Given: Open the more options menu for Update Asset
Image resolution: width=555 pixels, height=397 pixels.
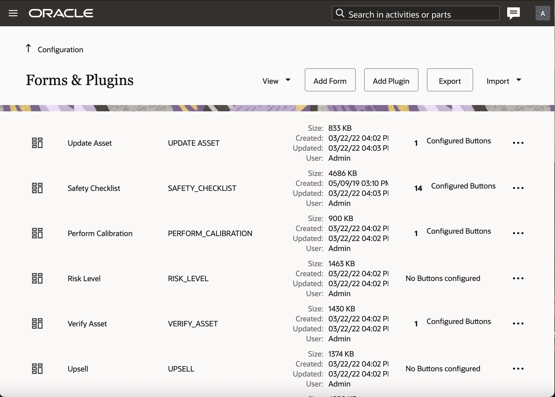Looking at the screenshot, I should (x=518, y=143).
